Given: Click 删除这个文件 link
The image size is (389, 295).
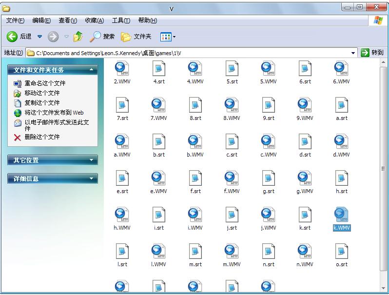Looking at the screenshot, I should click(42, 137).
